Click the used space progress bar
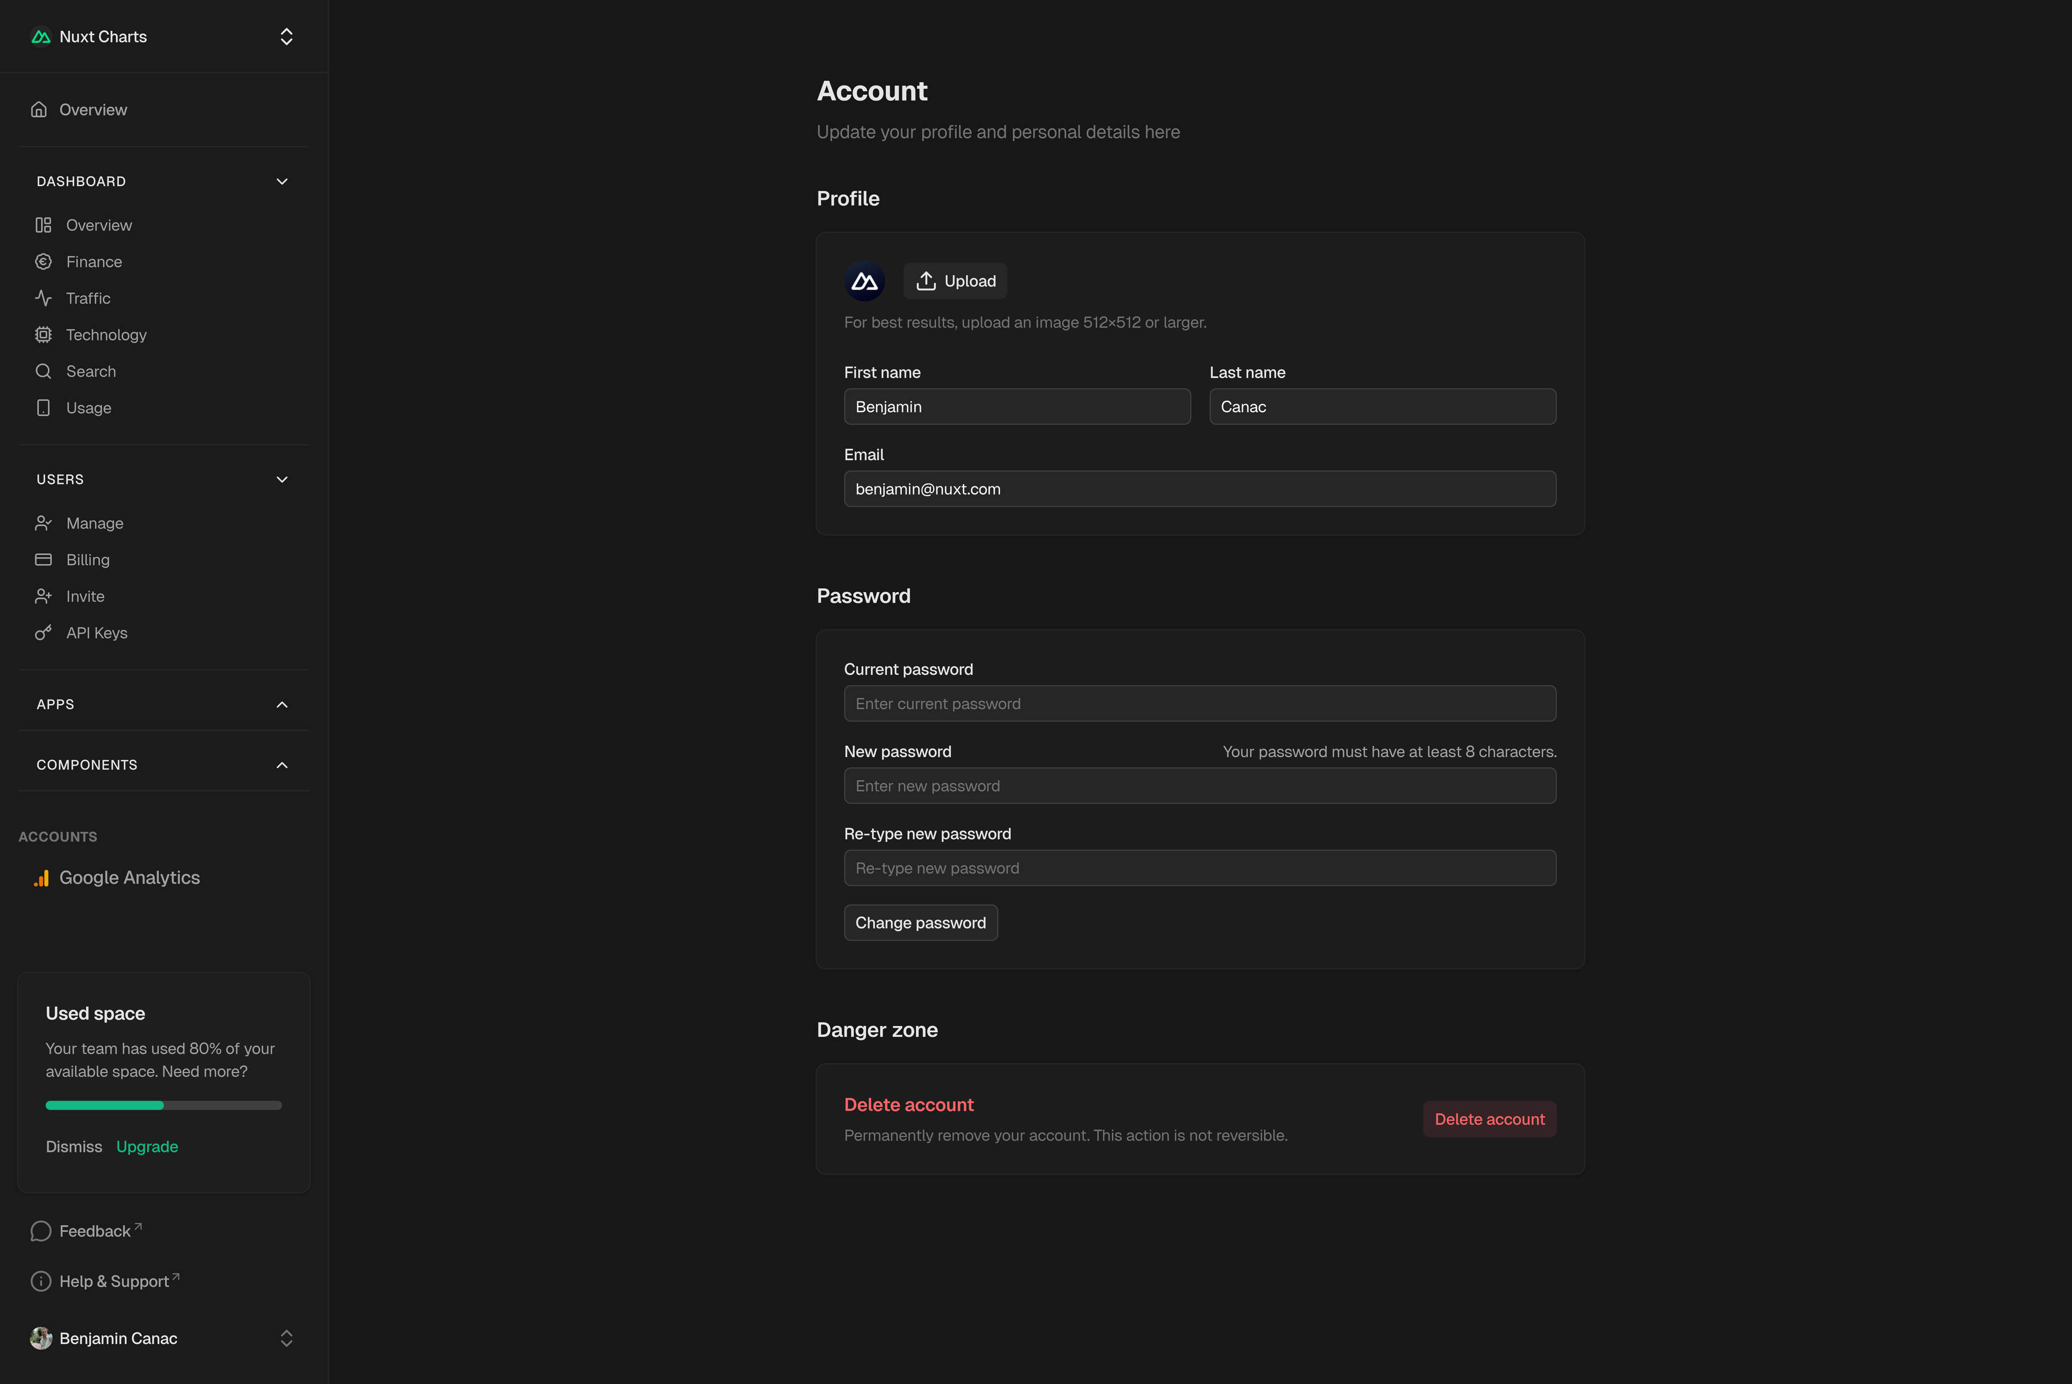 [163, 1105]
